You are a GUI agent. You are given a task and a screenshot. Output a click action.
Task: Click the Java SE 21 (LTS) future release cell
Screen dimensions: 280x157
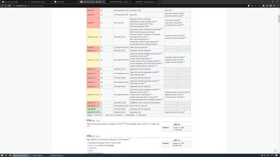click(93, 113)
